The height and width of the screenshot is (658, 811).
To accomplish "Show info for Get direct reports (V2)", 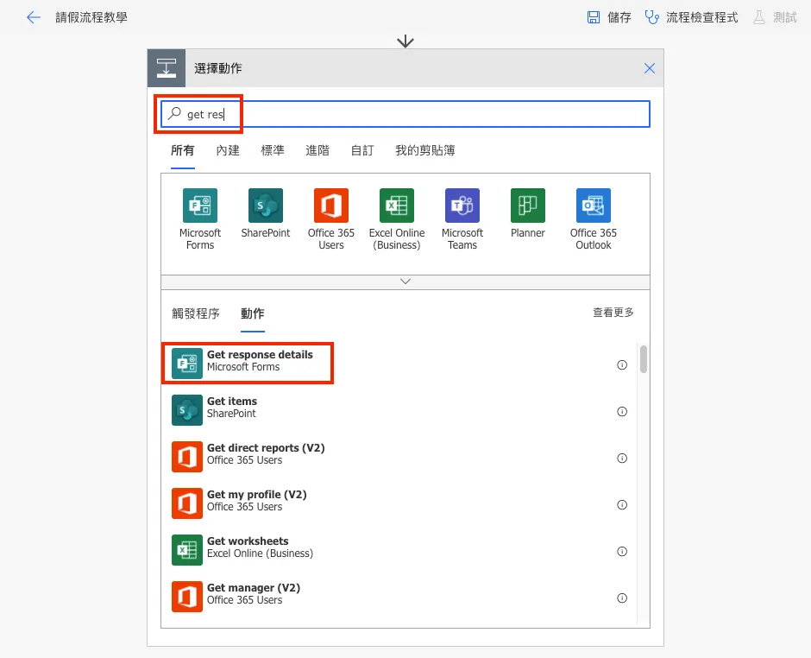I will tap(622, 459).
